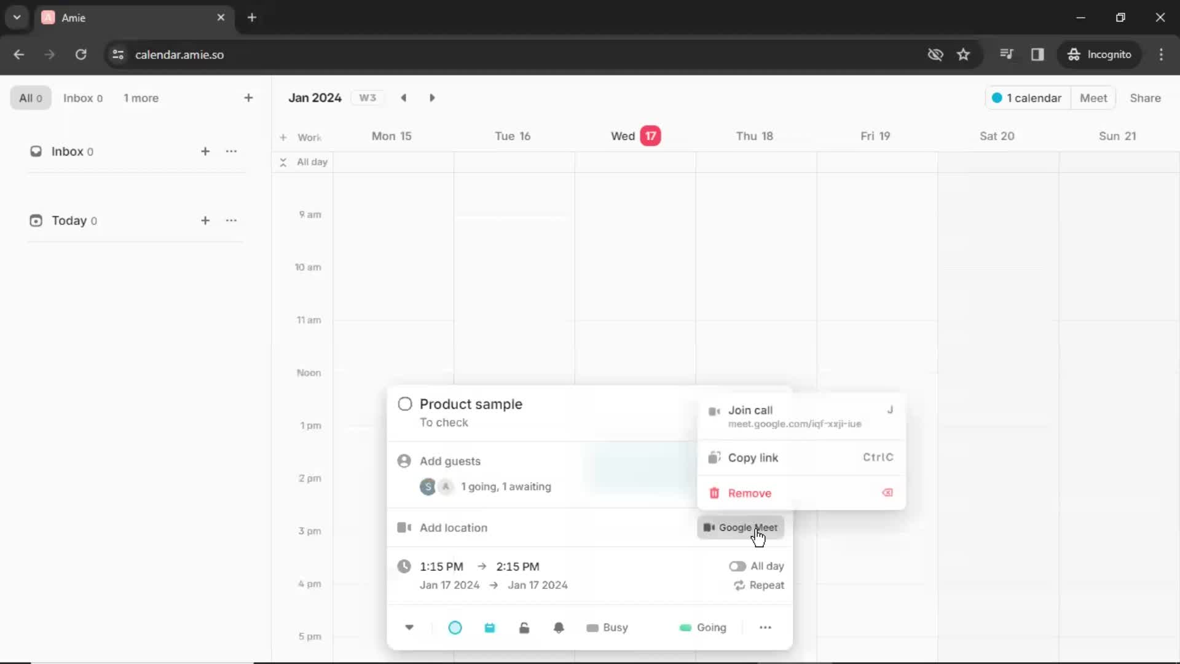Click the Add location button
This screenshot has width=1180, height=664.
click(x=453, y=528)
